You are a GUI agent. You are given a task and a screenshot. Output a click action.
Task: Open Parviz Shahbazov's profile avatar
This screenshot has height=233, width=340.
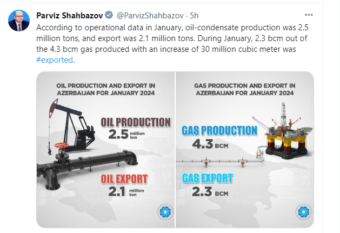pos(18,20)
